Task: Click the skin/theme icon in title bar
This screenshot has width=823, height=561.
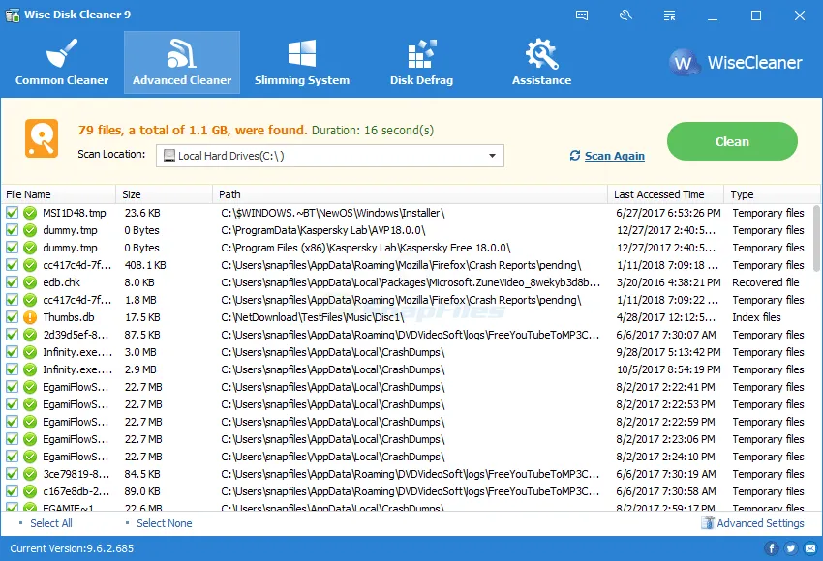Action: [x=625, y=15]
